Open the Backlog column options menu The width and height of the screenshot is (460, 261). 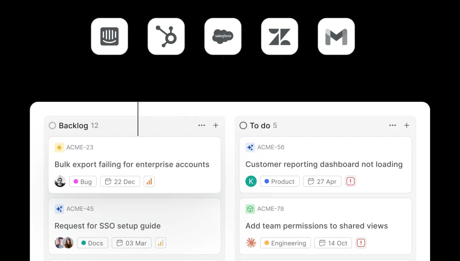pos(202,125)
